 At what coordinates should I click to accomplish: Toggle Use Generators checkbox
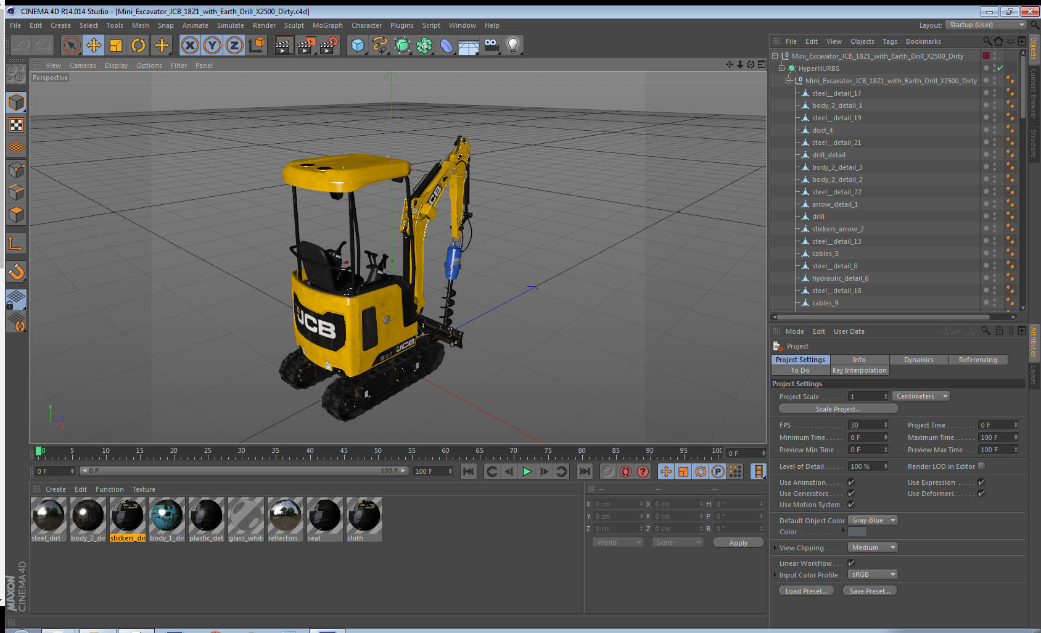tap(851, 494)
